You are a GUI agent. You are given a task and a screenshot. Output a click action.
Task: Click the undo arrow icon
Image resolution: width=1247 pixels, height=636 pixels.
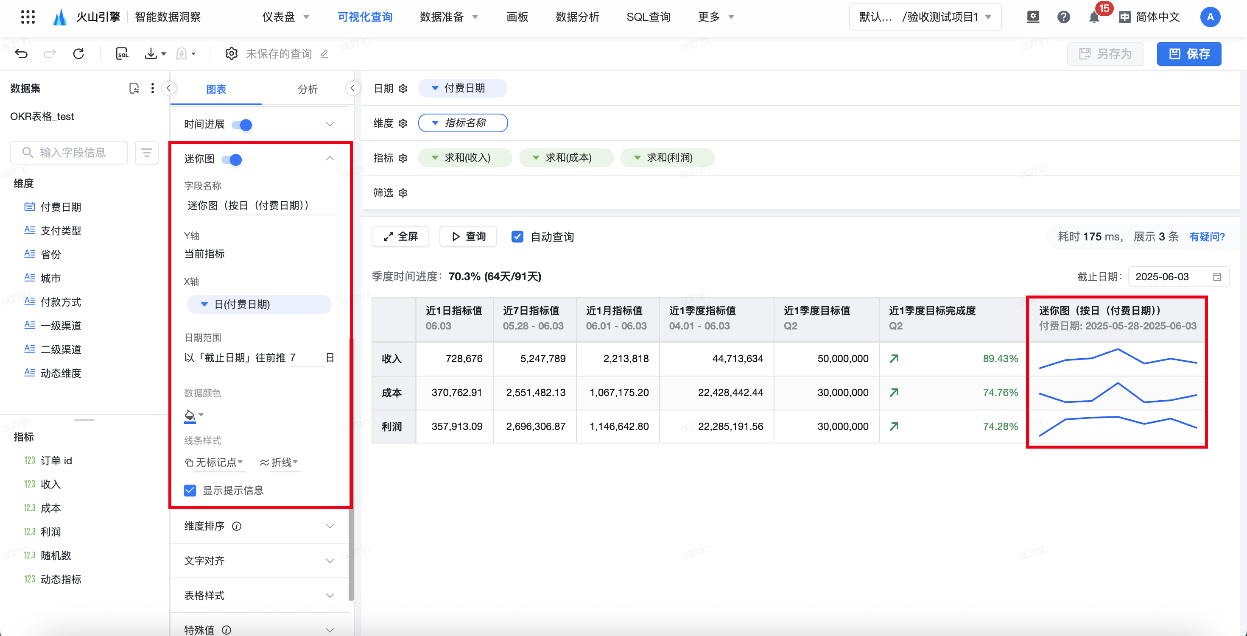22,53
